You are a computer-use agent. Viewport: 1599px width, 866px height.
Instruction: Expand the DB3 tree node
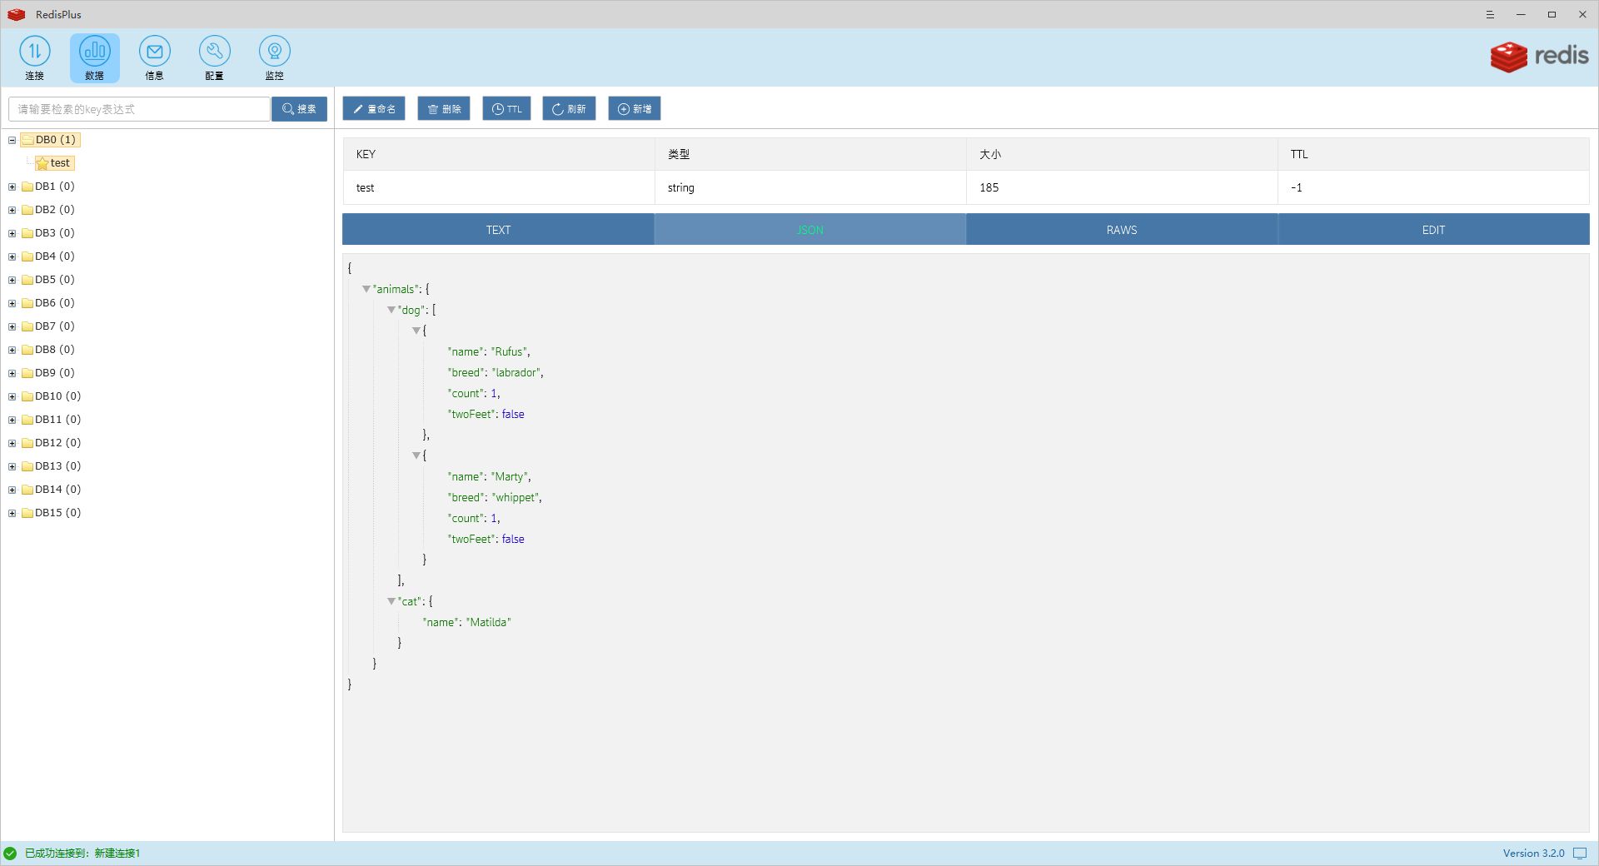(12, 233)
